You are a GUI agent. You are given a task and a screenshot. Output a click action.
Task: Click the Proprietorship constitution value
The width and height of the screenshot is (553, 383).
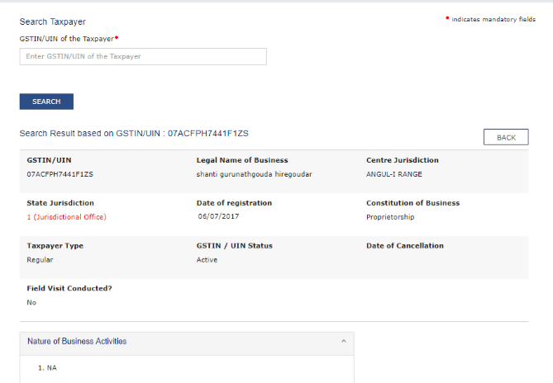click(390, 217)
